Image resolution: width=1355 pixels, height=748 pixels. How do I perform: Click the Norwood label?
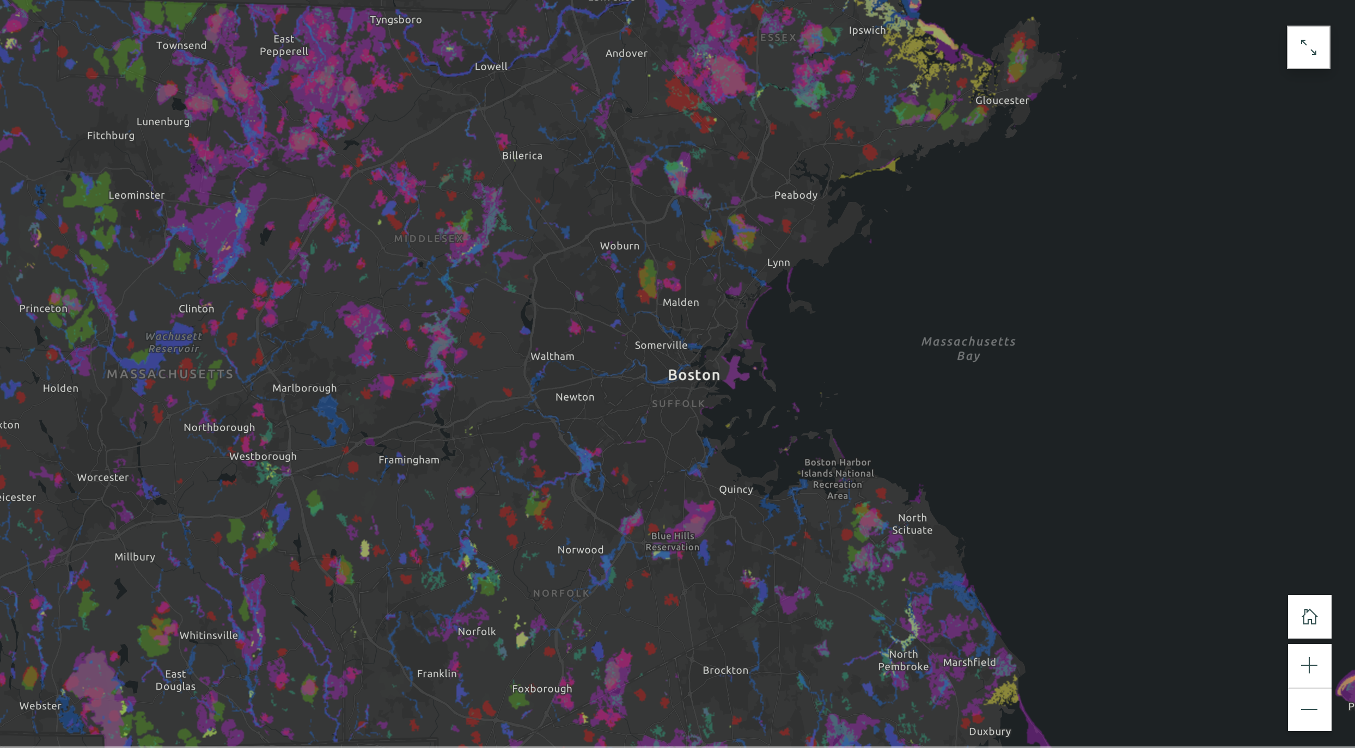point(581,550)
